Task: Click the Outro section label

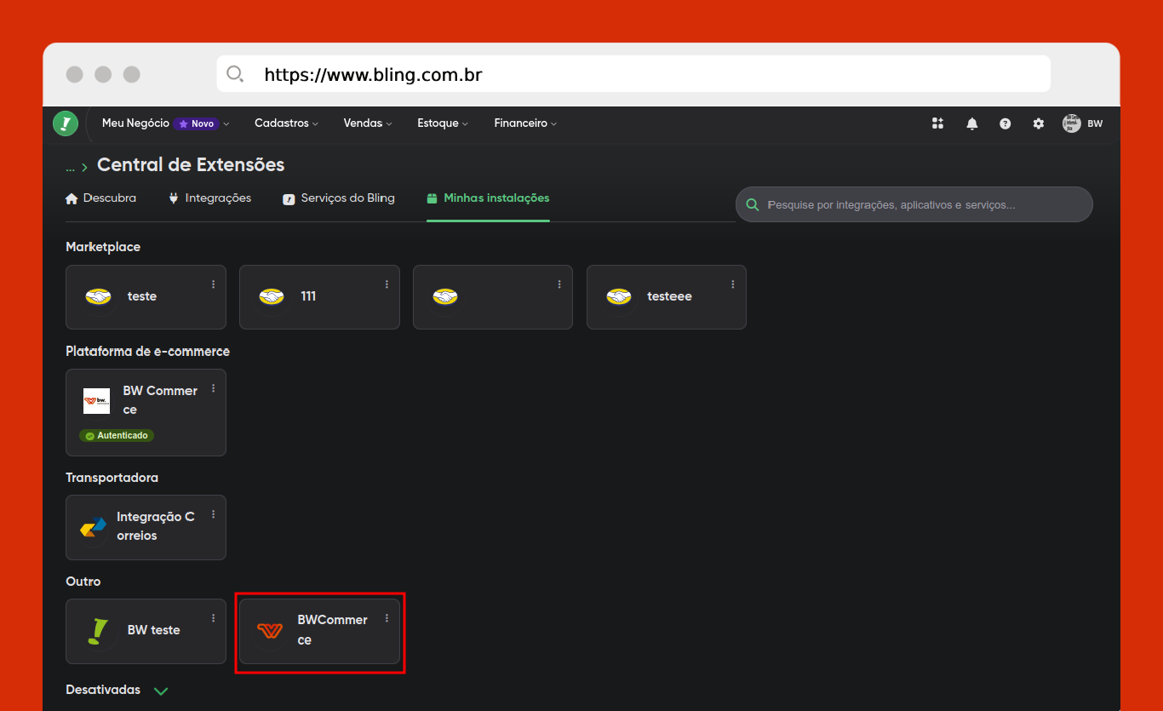Action: pos(83,582)
